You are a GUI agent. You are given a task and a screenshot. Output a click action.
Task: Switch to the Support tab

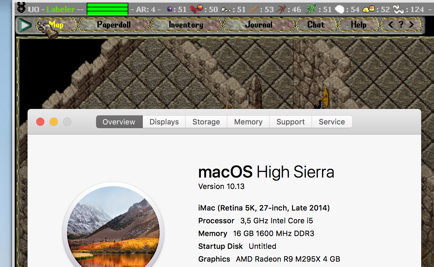pyautogui.click(x=291, y=122)
